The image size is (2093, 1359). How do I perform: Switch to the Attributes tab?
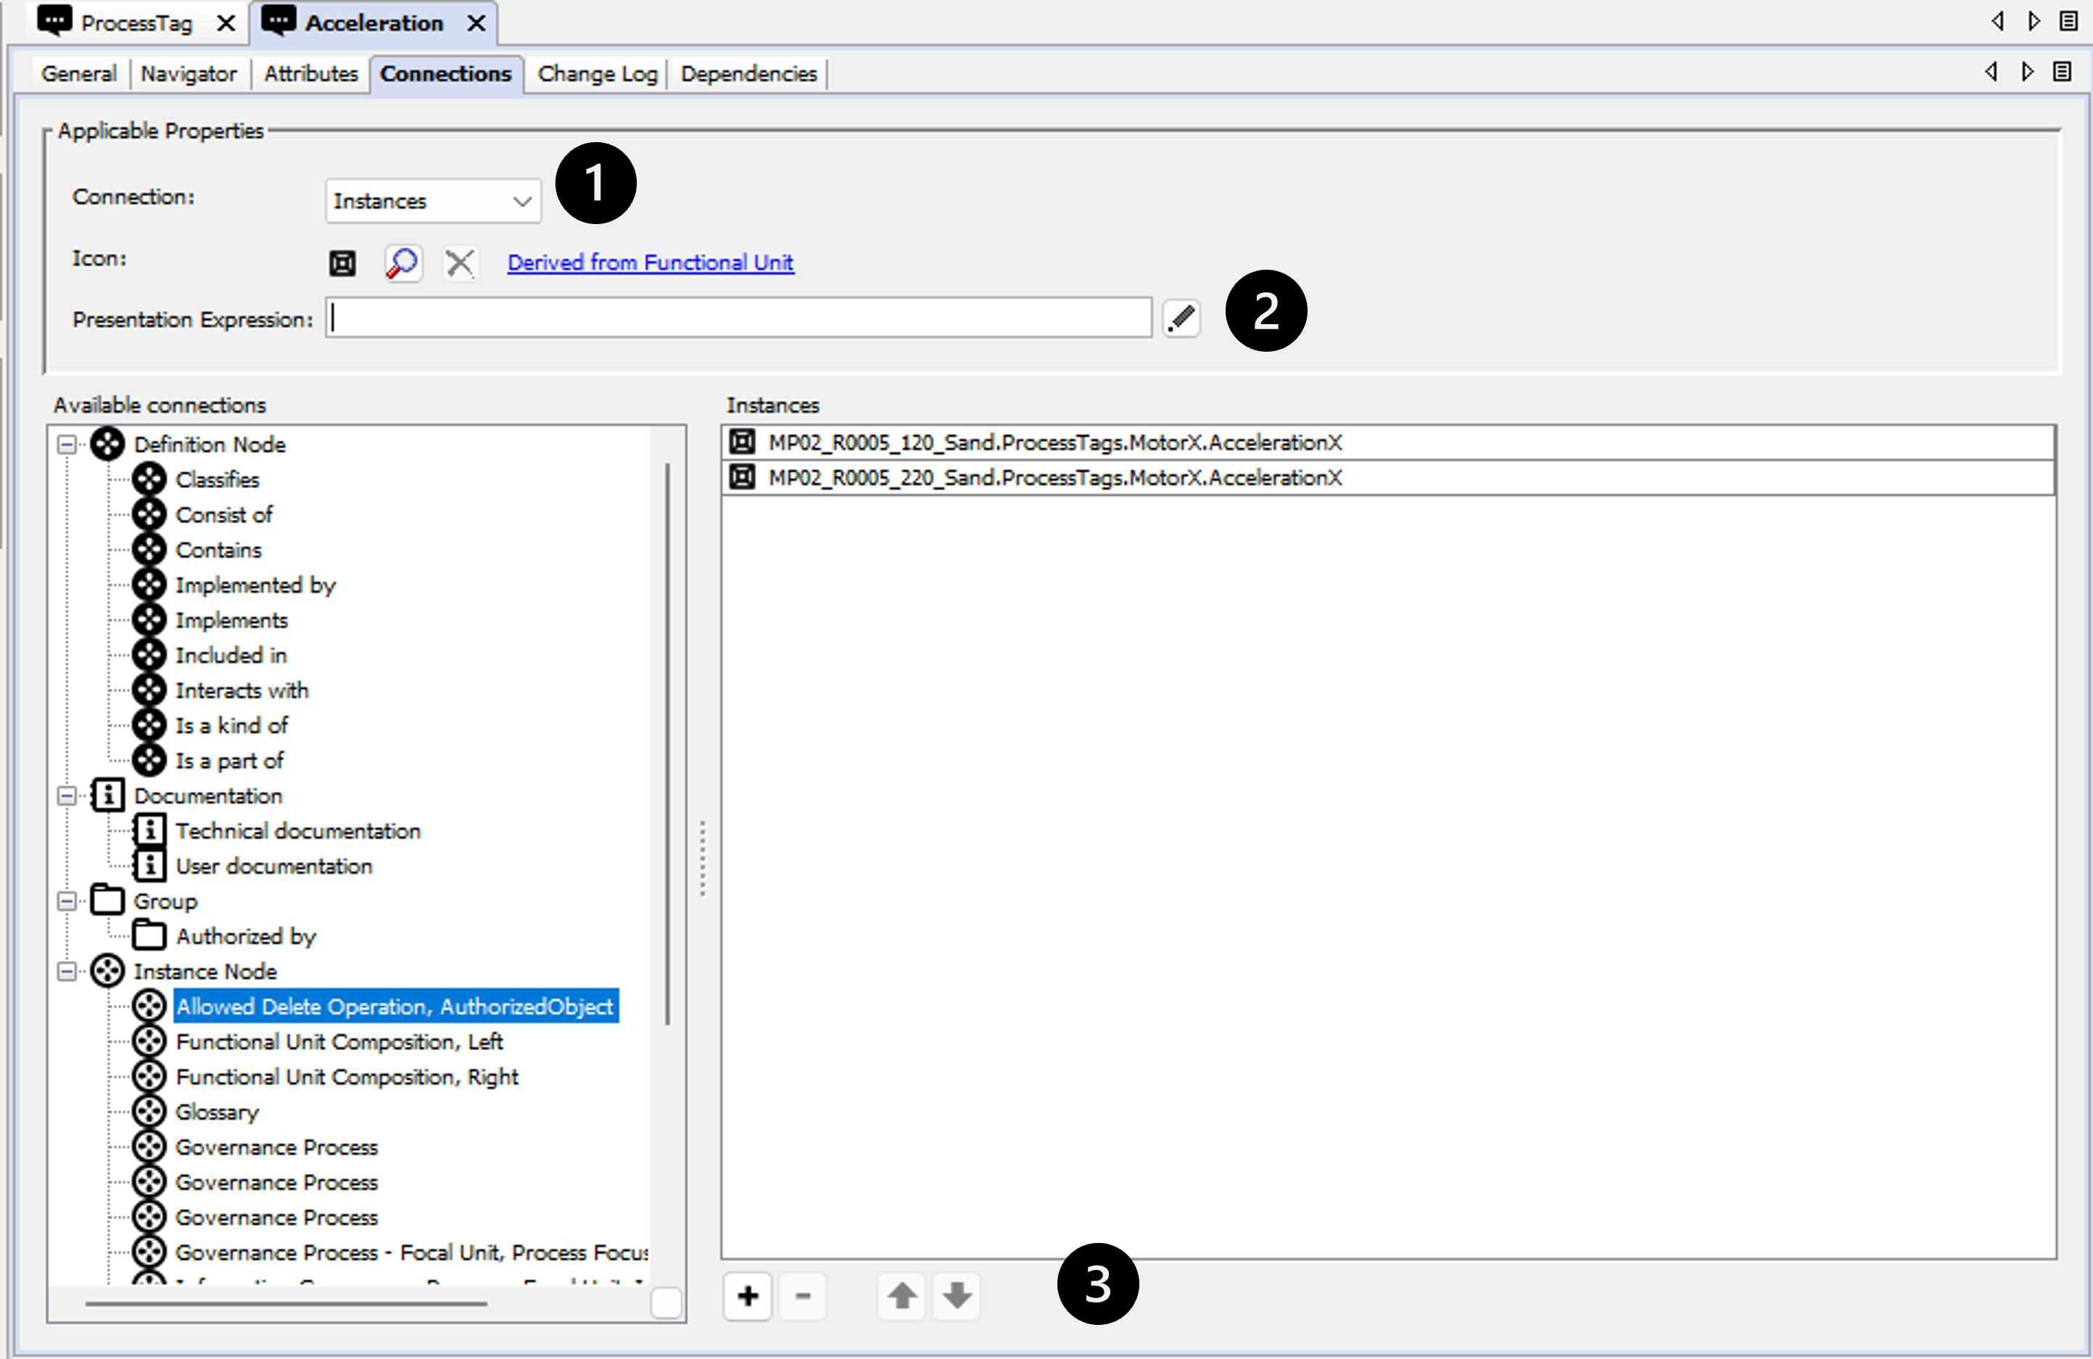[310, 74]
